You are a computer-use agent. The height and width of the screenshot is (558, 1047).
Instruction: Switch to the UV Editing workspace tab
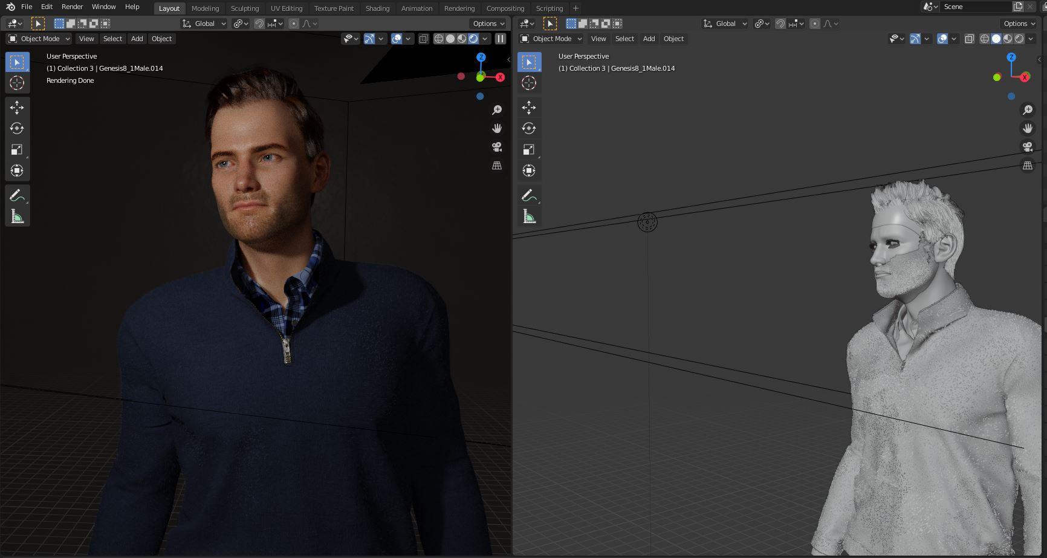point(287,8)
